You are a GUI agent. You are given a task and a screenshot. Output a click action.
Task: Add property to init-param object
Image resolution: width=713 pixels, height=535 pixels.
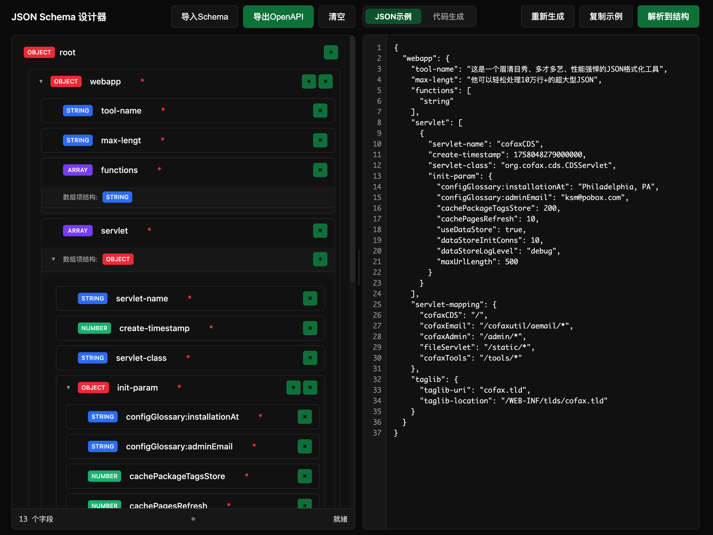click(293, 387)
